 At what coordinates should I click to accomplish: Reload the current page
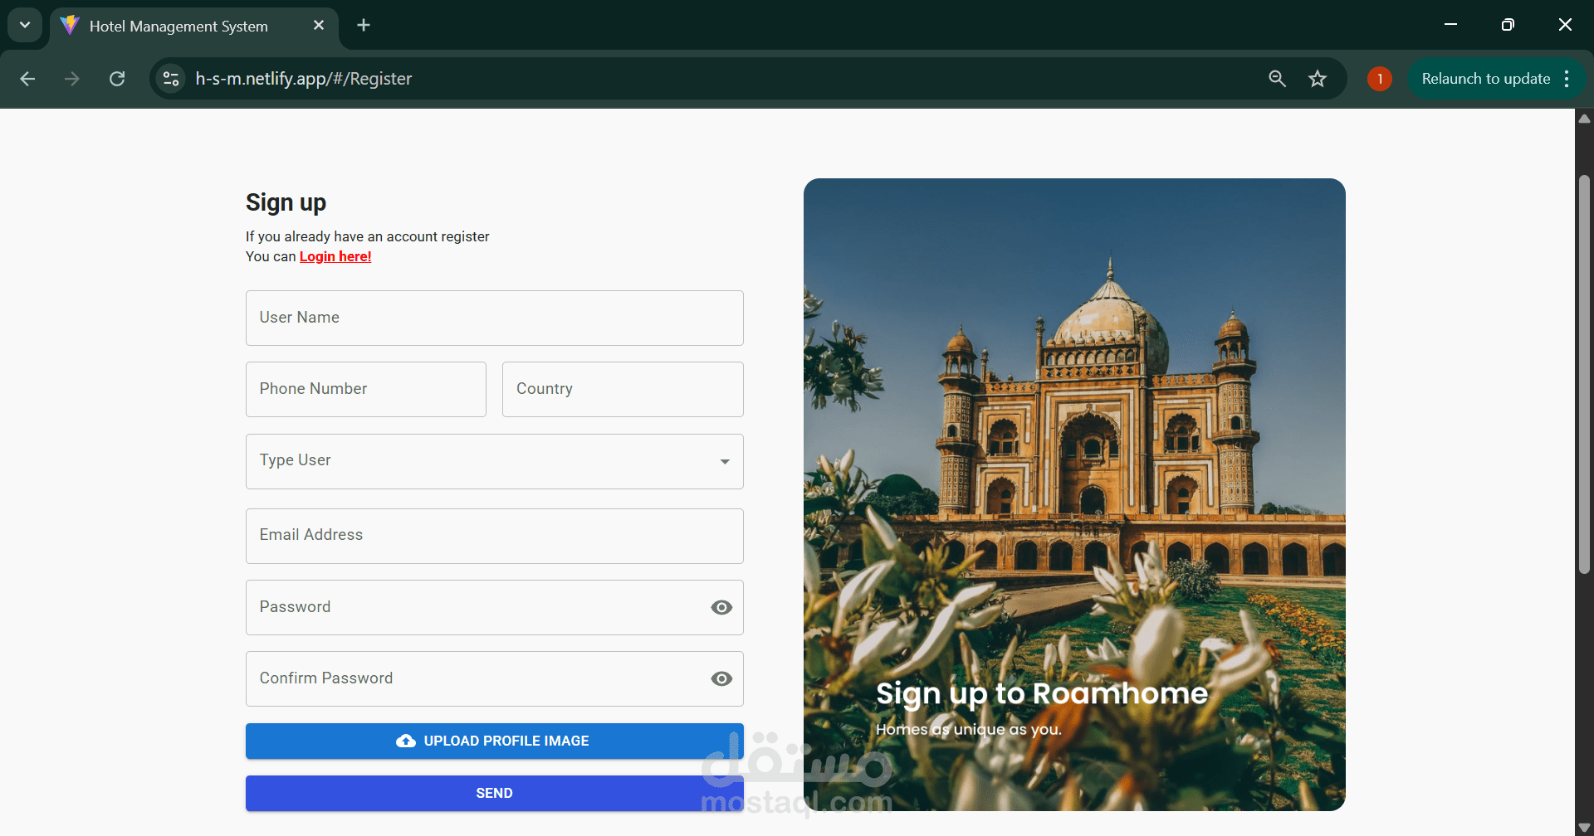(x=117, y=79)
